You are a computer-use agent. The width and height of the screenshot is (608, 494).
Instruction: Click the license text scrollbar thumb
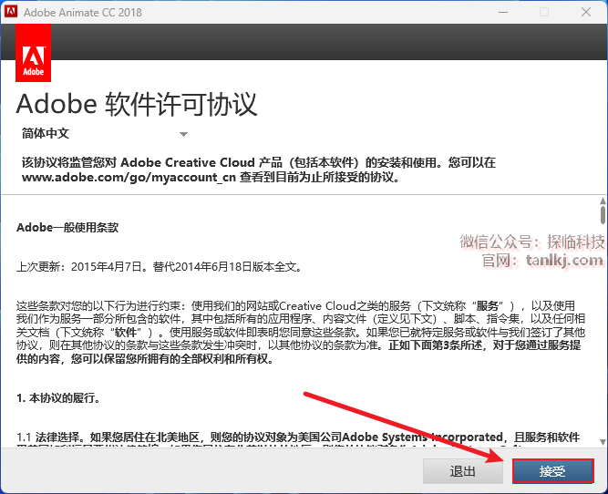(603, 215)
